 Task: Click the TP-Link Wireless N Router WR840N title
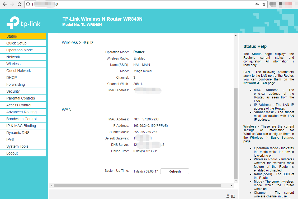click(102, 19)
